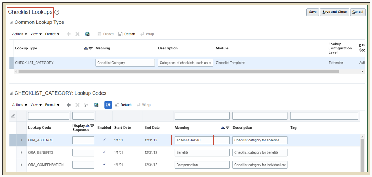Viewport: 372px width, 177px height.
Task: Collapse CHECKLIST_CATEGORY: Lookup Codes section
Action: (x=11, y=93)
